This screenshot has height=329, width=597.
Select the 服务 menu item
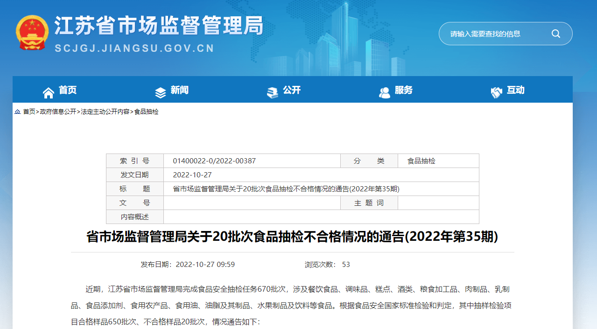(404, 90)
